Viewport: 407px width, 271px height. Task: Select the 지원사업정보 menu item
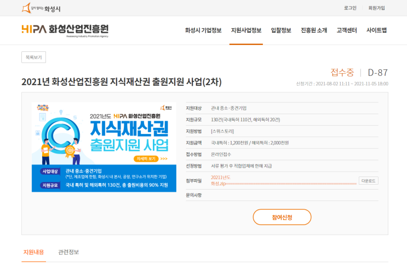pyautogui.click(x=246, y=30)
